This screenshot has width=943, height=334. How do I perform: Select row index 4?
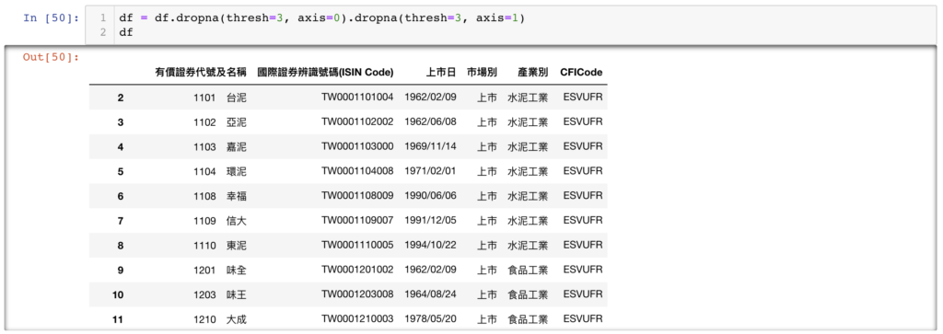point(121,146)
